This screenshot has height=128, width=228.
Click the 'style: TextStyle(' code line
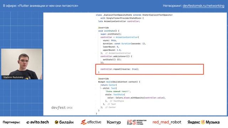115,95
